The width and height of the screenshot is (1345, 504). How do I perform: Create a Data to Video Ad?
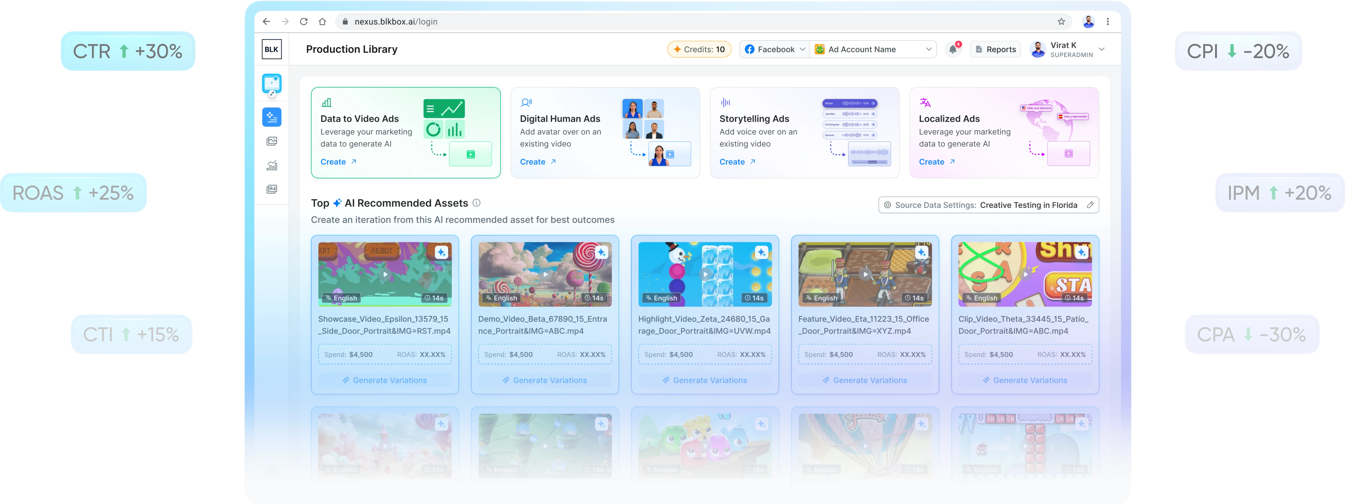[x=338, y=162]
